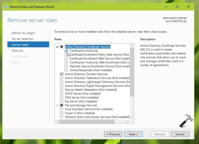Select Network Policy and Access Services row
This screenshot has height=144, width=199.
[x=97, y=117]
